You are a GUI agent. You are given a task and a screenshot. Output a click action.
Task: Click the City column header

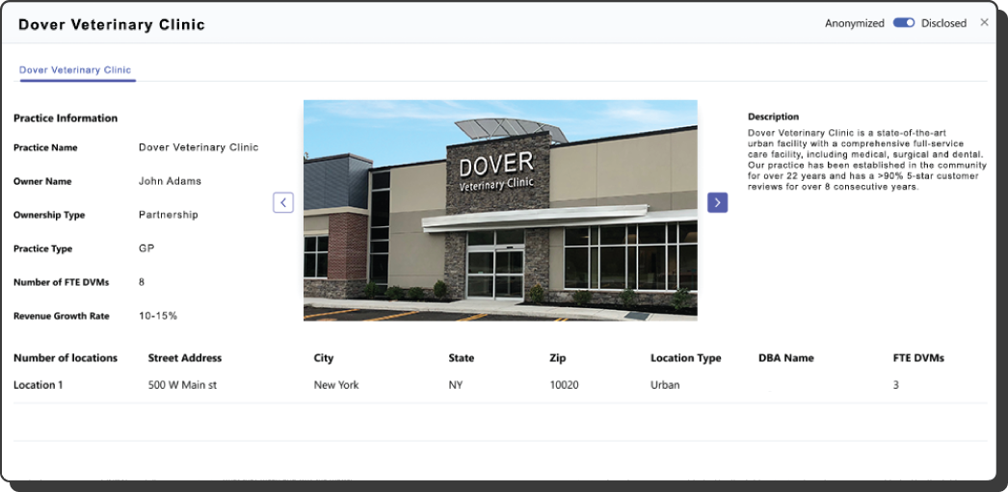324,358
